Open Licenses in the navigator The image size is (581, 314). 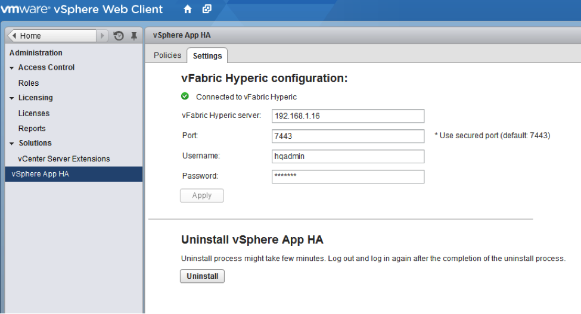coord(34,113)
